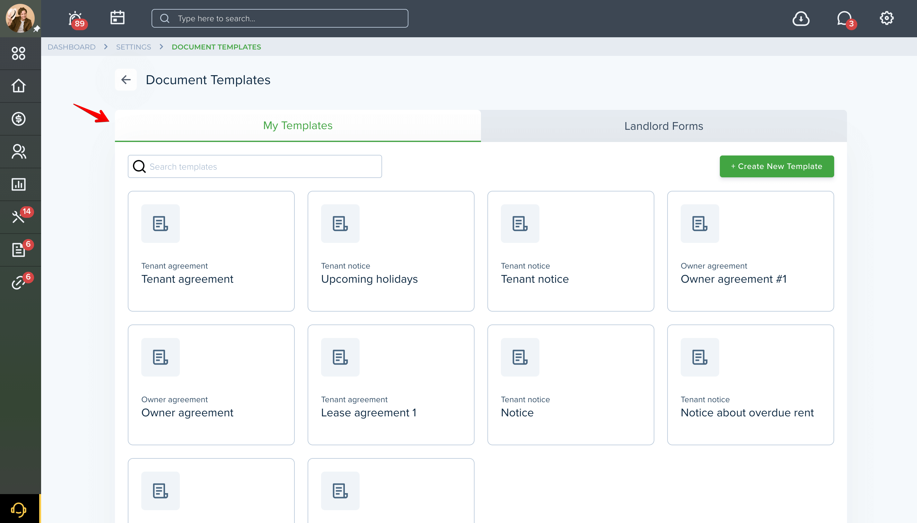Click the Notice card document icon
Image resolution: width=917 pixels, height=523 pixels.
[520, 357]
